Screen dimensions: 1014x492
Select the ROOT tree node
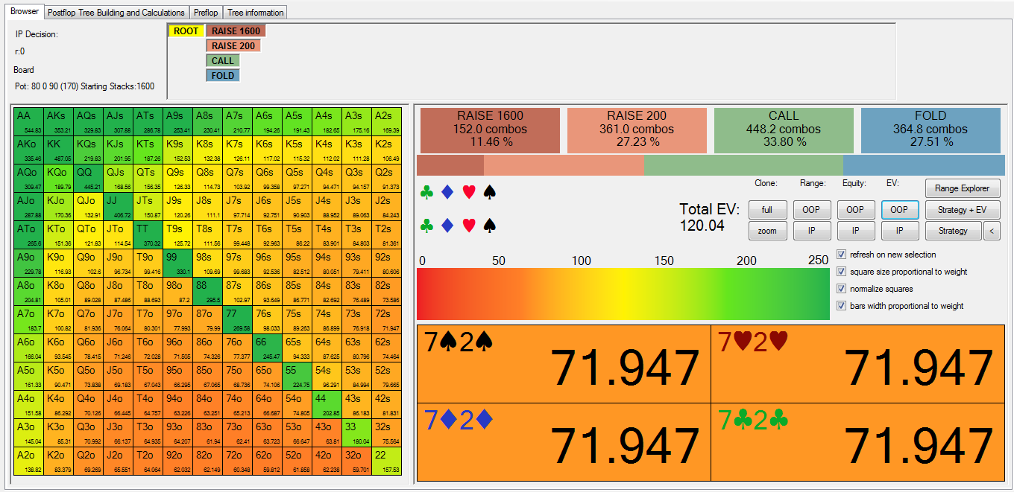pos(186,31)
